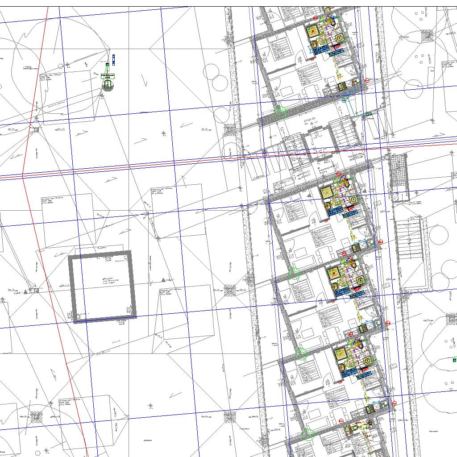Viewport: 457px width, 457px height.
Task: Select the teal circle marker near the teal pipe
Action: [344, 101]
